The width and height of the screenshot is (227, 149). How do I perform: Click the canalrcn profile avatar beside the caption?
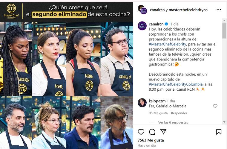[142, 26]
